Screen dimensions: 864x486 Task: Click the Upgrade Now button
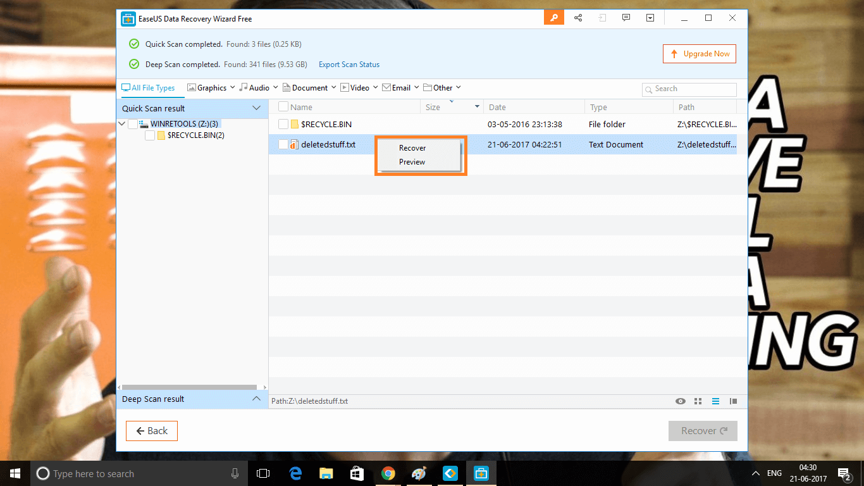700,54
